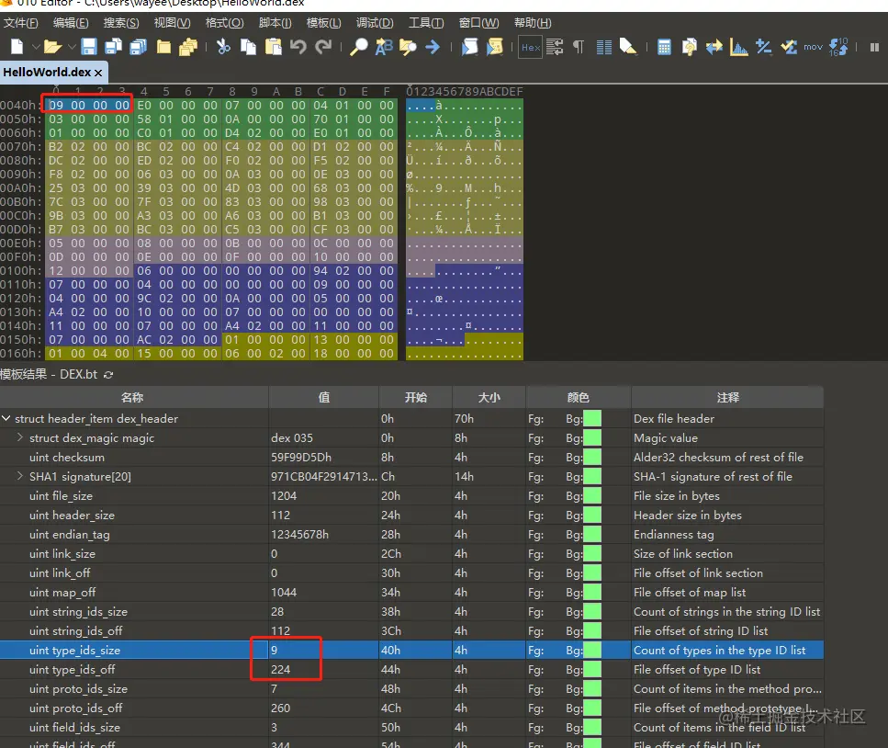Run template with yellow scroll icon

(x=494, y=47)
